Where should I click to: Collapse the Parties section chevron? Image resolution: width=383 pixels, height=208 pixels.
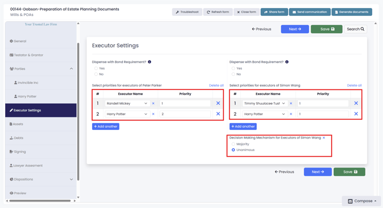click(x=71, y=69)
